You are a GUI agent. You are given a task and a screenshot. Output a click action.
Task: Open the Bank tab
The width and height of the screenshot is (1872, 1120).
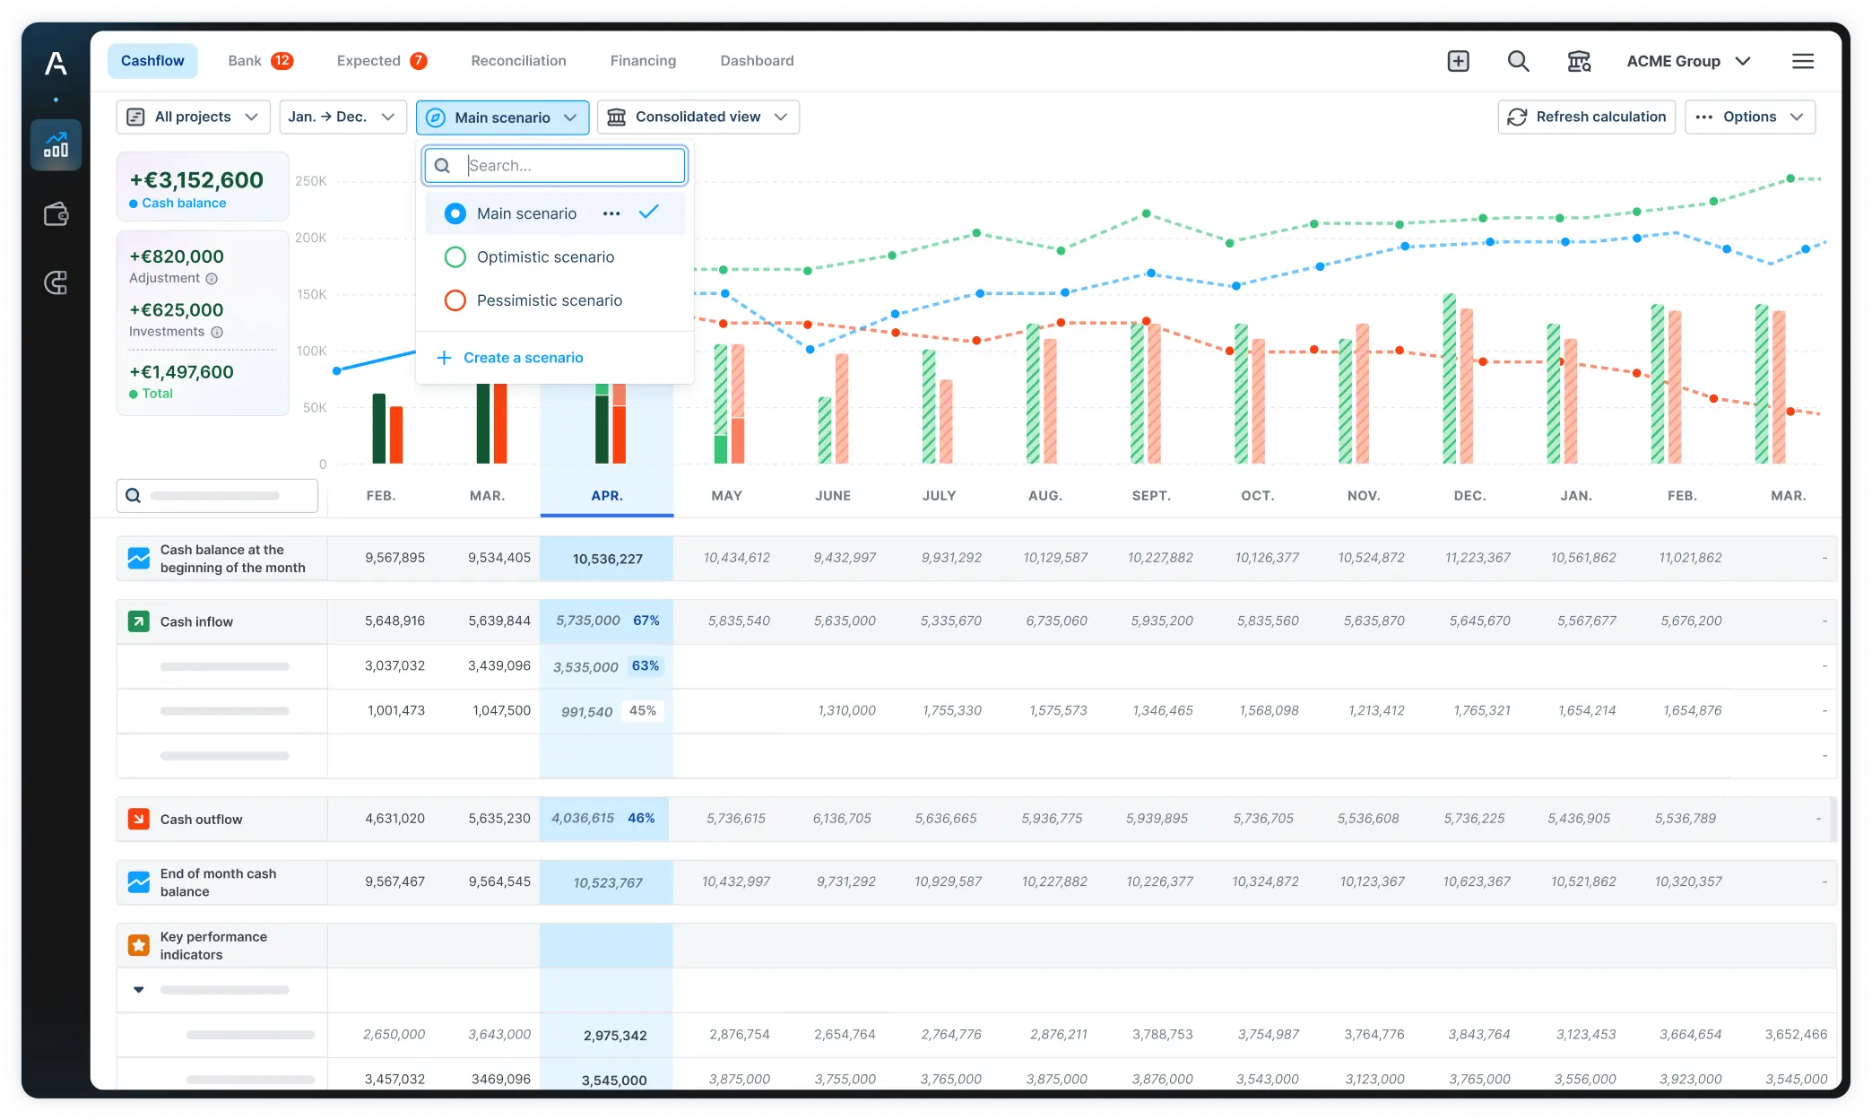click(245, 61)
